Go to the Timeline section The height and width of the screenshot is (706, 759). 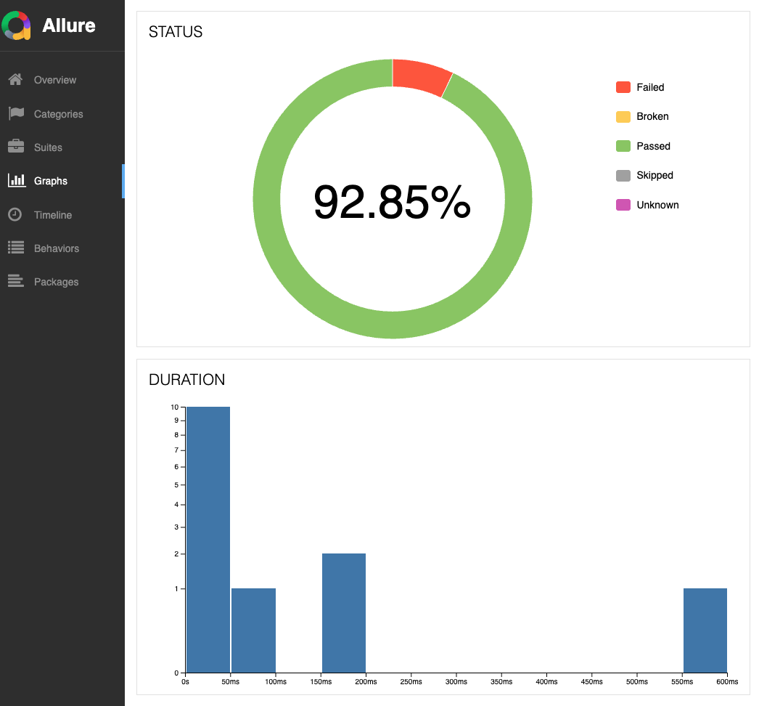pos(53,215)
